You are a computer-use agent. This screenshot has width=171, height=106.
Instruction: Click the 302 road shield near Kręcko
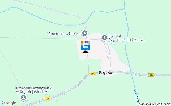pos(93,74)
